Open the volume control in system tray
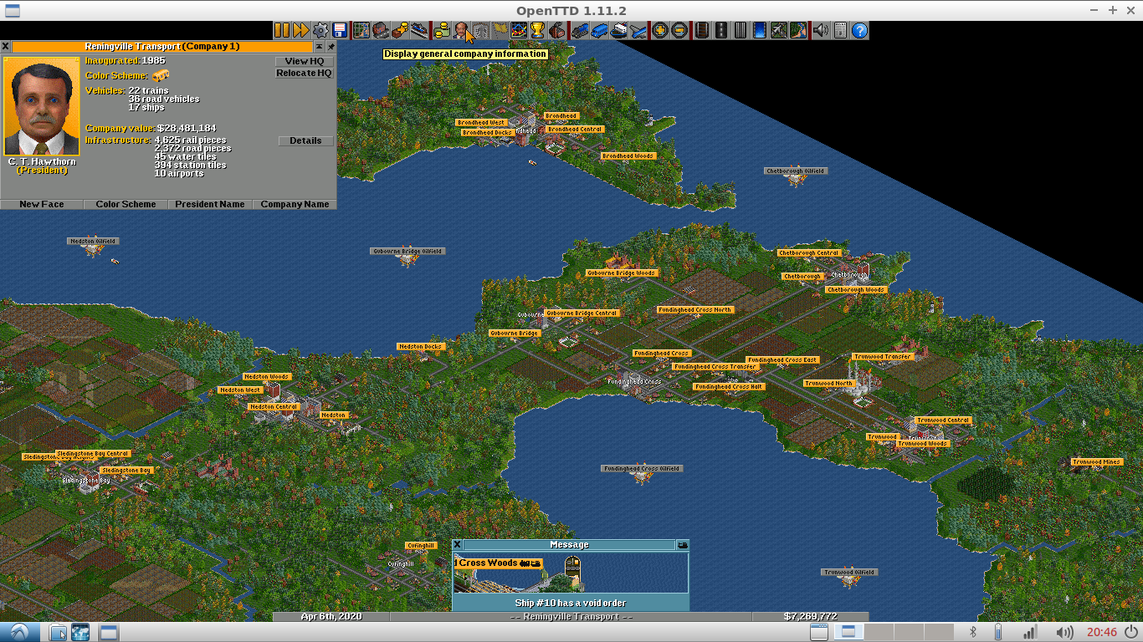 pyautogui.click(x=1064, y=632)
